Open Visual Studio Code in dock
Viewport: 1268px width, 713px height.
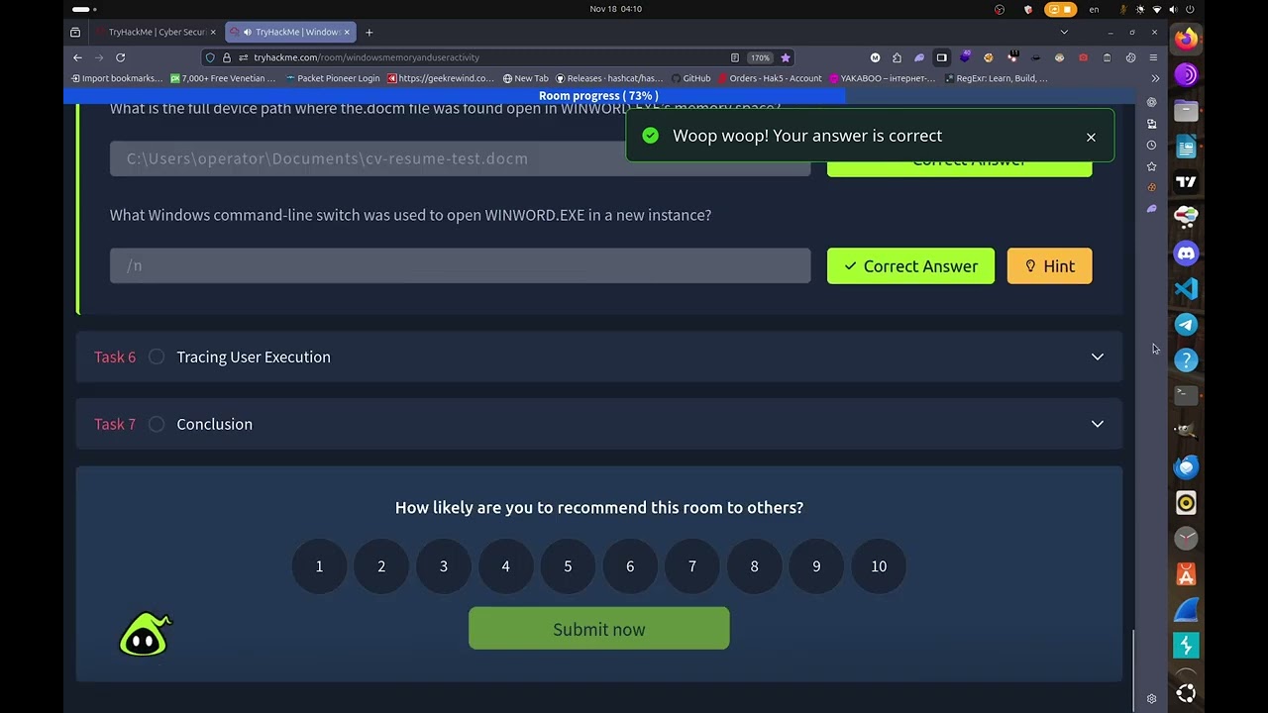(1186, 289)
